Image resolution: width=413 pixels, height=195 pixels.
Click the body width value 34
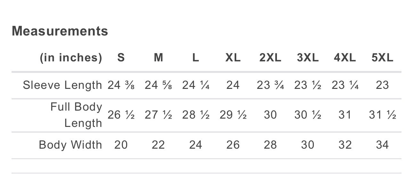pyautogui.click(x=382, y=145)
